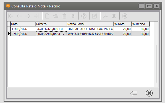
Task: Click the Razão Social column header
Action: click(x=90, y=24)
